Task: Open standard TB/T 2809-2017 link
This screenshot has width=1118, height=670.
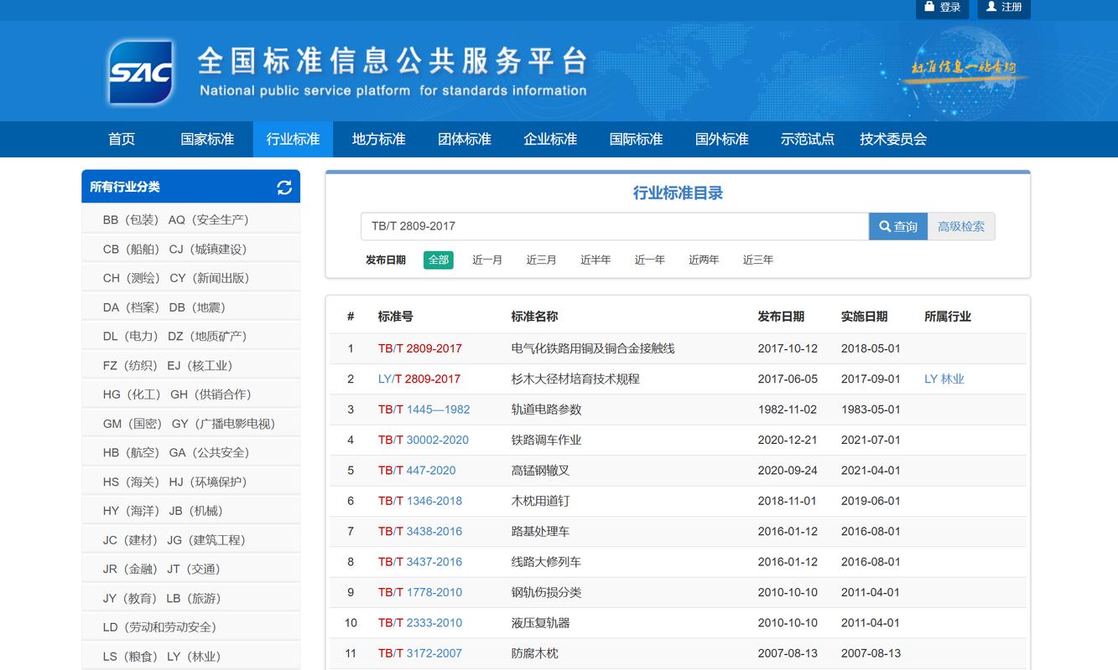Action: pyautogui.click(x=420, y=348)
